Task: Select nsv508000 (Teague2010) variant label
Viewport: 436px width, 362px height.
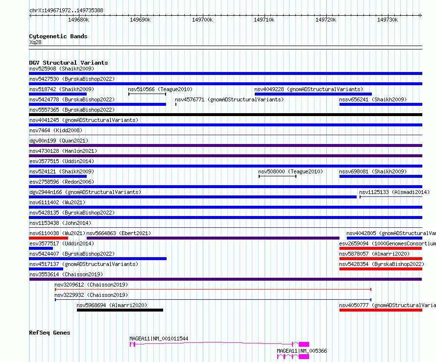Action: pyautogui.click(x=291, y=171)
